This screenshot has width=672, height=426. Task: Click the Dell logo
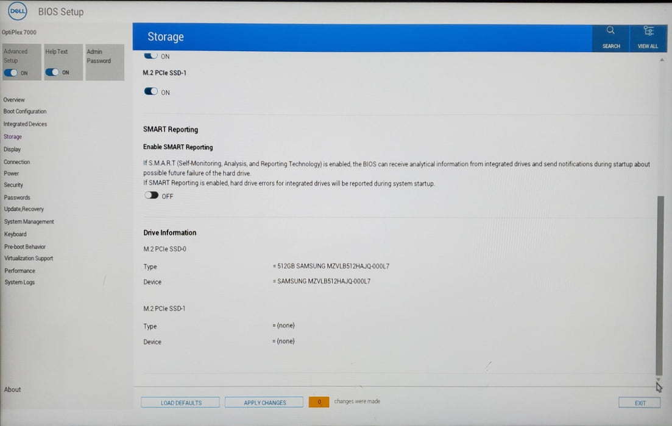tap(18, 11)
